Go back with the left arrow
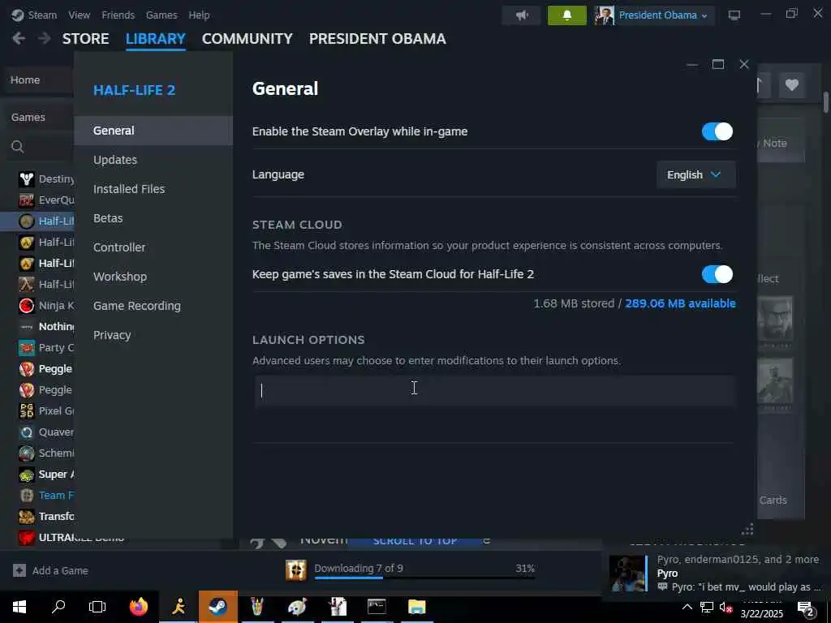 [x=19, y=38]
